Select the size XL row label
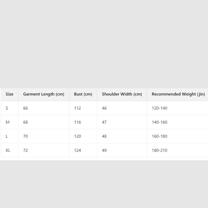 pos(8,150)
